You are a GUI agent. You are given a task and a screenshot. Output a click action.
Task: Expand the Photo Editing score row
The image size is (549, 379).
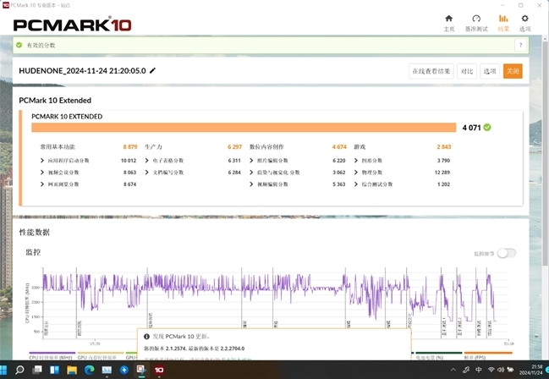[x=298, y=161]
